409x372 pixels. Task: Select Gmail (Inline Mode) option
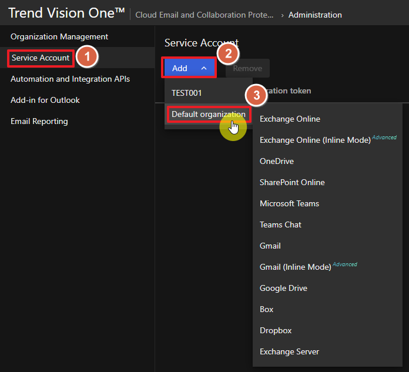296,267
